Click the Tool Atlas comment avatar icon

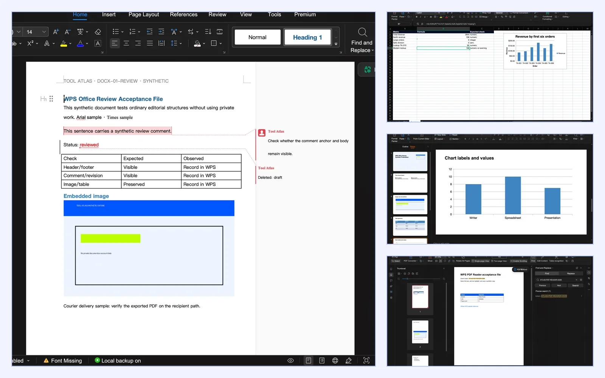click(262, 133)
